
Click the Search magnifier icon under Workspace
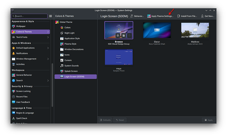click(13, 81)
